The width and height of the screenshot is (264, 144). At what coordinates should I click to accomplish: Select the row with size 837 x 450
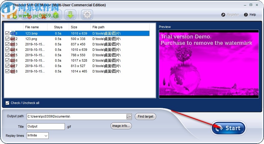[77, 44]
